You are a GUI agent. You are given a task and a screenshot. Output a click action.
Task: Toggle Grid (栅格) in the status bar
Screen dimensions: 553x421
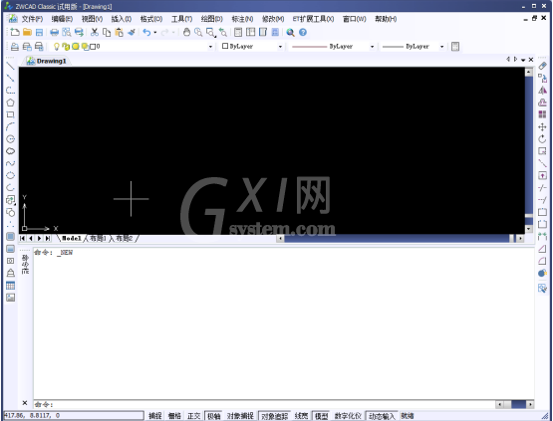tap(174, 416)
